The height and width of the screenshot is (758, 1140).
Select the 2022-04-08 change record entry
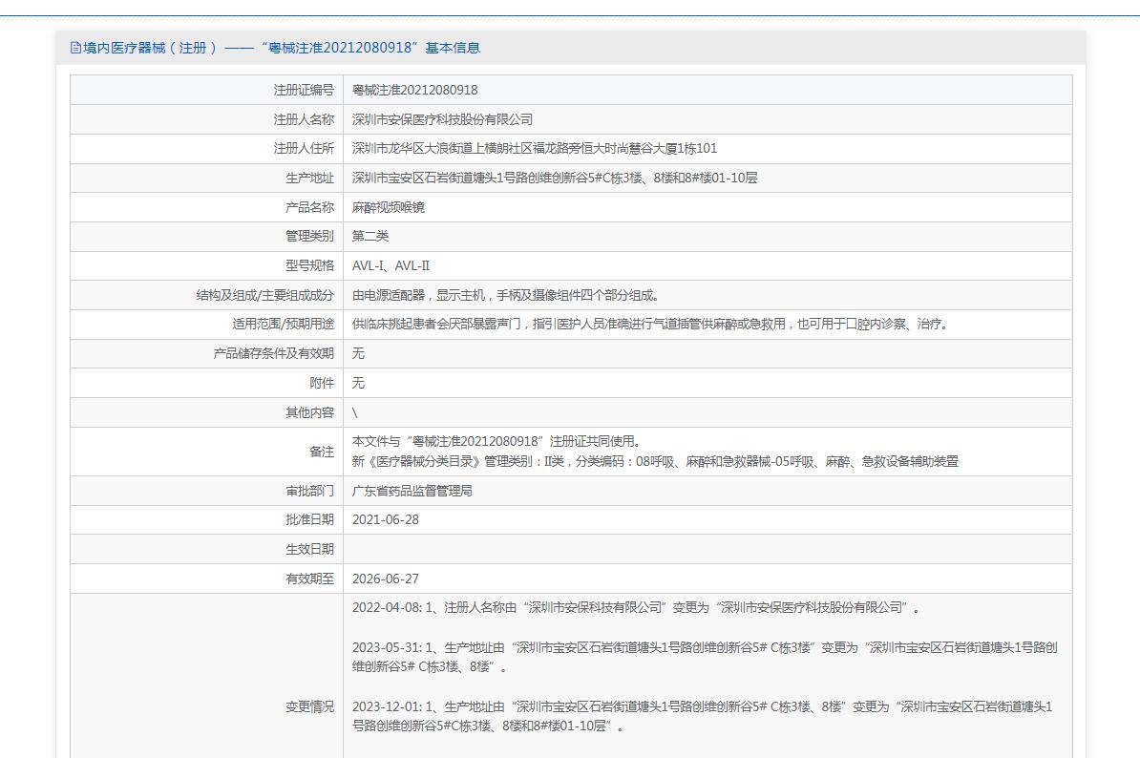636,607
